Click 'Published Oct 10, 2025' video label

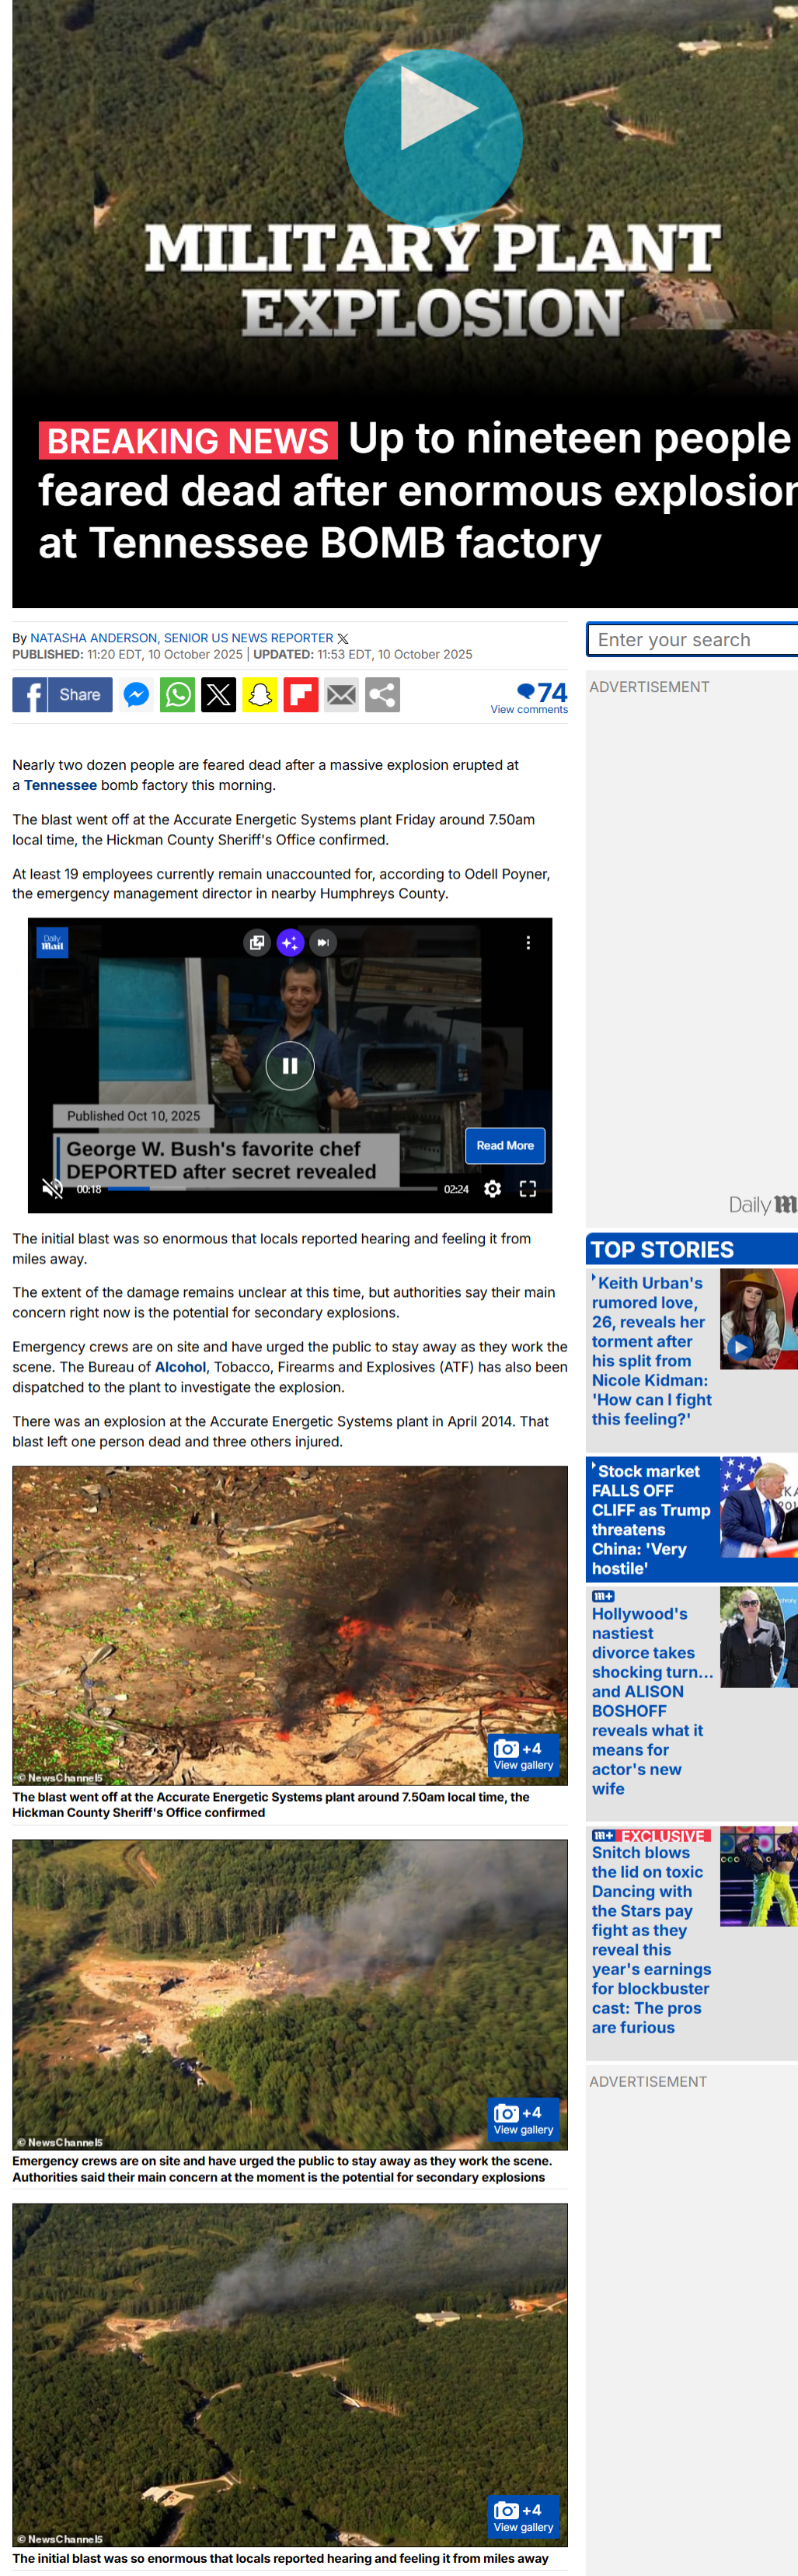point(133,1116)
